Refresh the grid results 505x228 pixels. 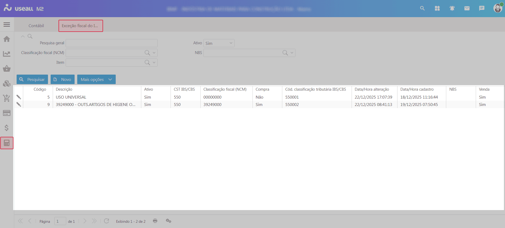pyautogui.click(x=106, y=221)
